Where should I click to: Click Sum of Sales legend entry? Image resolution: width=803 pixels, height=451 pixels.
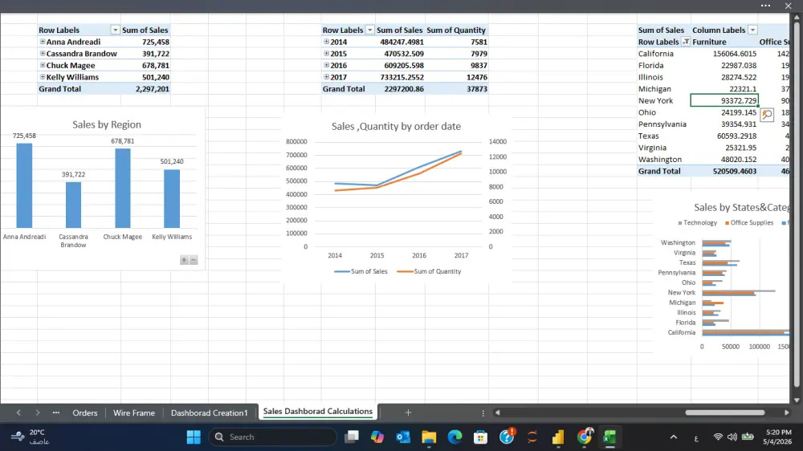click(361, 271)
